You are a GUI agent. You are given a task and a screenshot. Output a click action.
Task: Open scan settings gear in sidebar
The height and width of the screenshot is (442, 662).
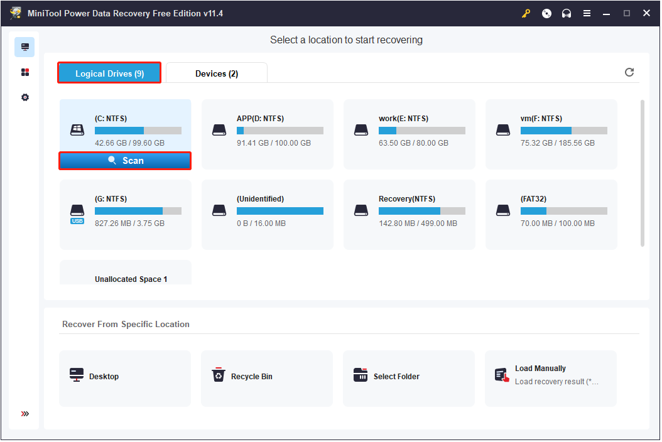coord(25,97)
